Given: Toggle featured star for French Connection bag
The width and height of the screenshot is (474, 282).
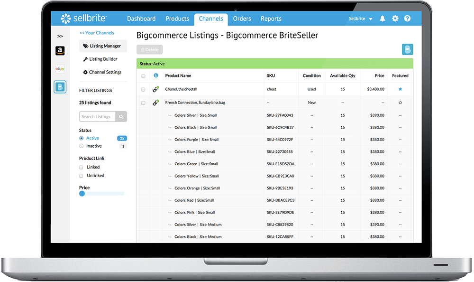Looking at the screenshot, I should [400, 103].
